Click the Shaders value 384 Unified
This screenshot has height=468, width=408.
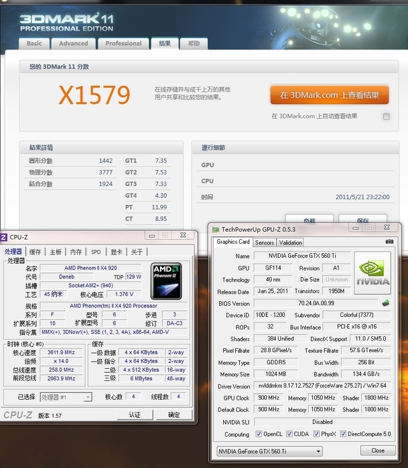pos(280,339)
